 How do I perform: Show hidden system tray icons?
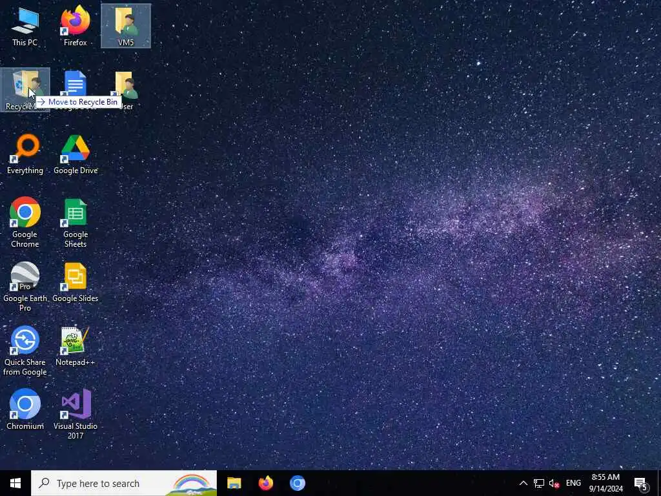(x=523, y=483)
